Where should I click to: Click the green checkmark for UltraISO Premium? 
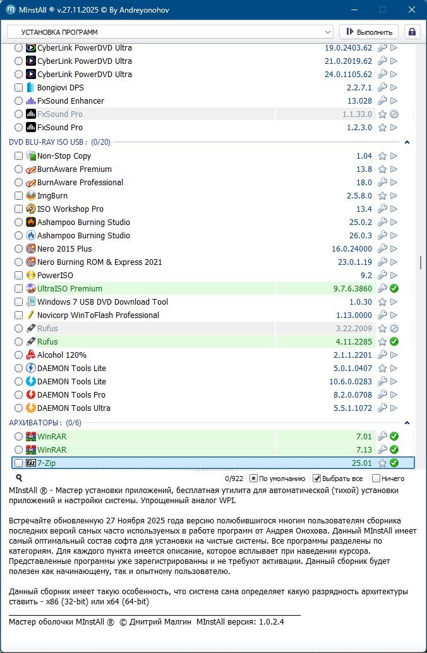[x=394, y=289]
